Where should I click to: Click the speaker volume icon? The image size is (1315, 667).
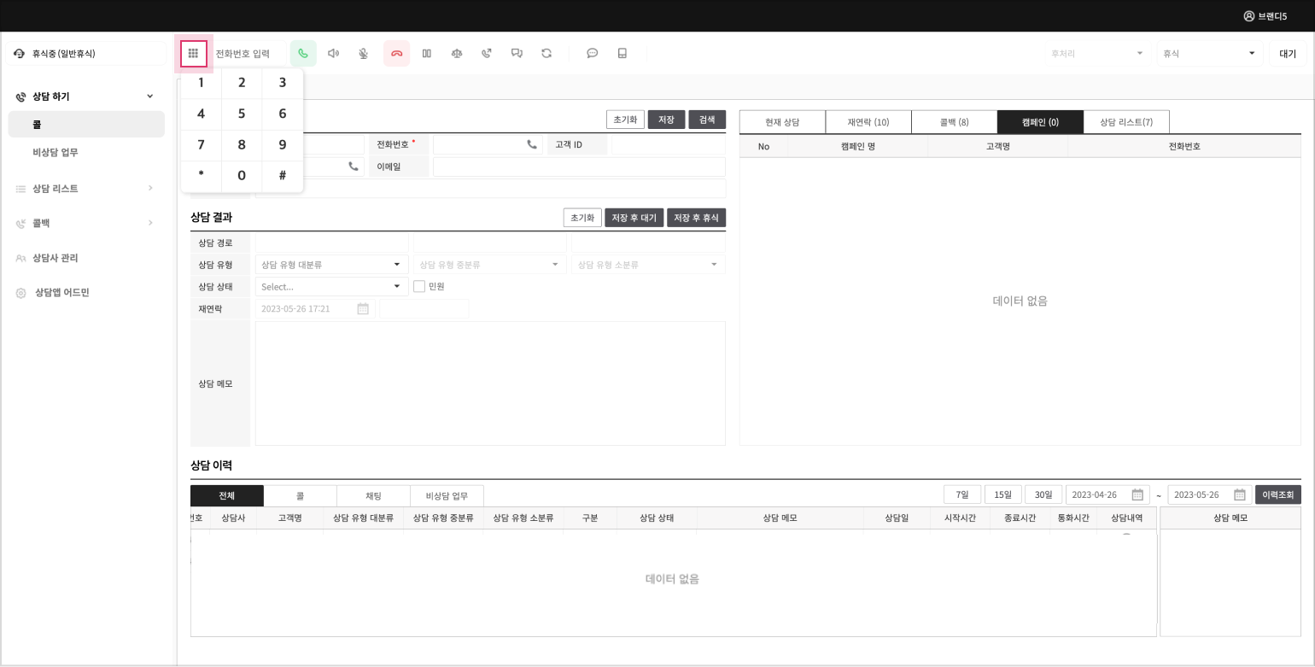coord(333,54)
